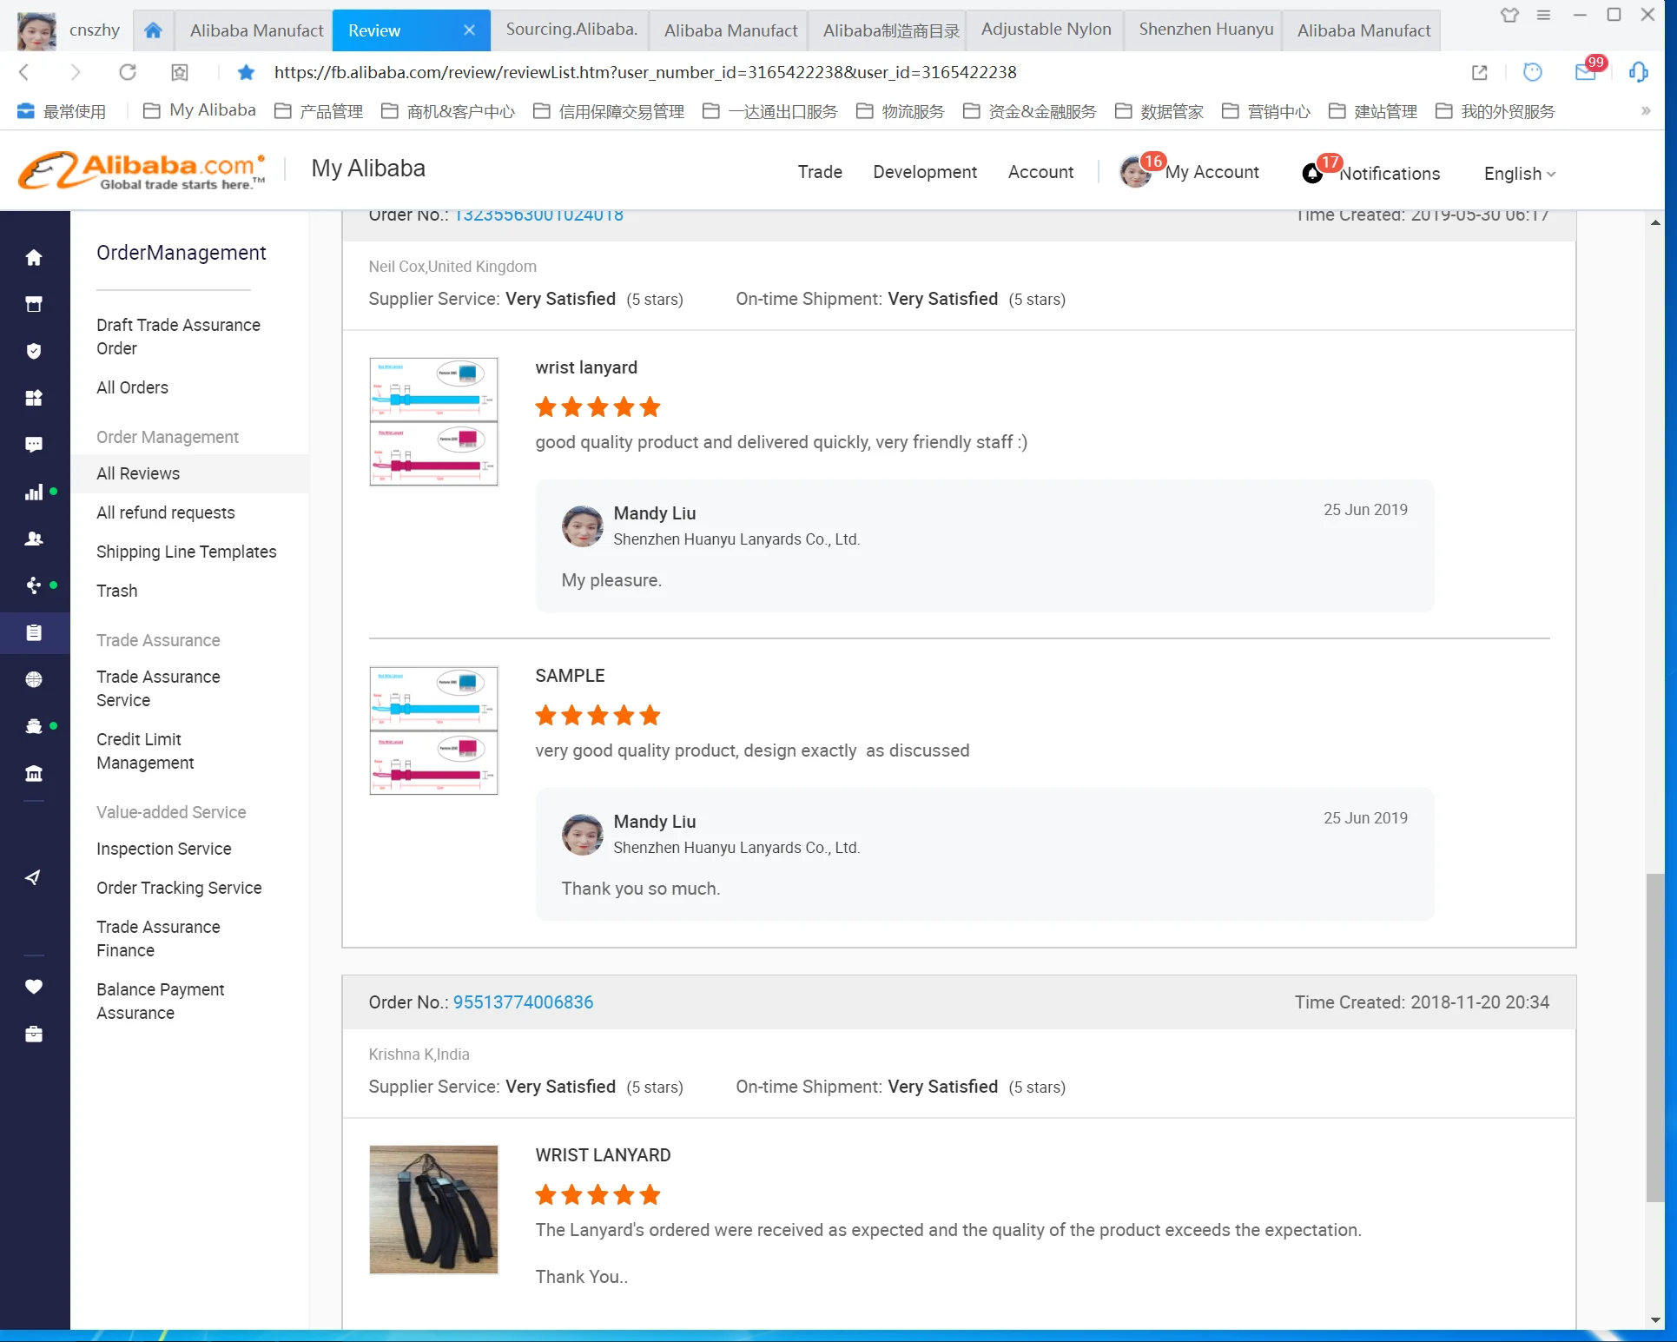Open mail inbox icon with 99 badge

[x=1585, y=72]
